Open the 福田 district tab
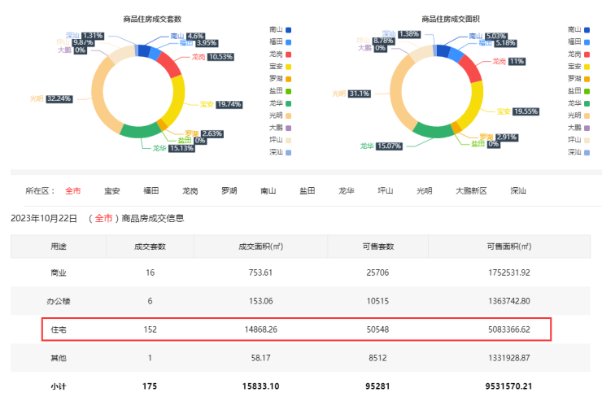Viewport: 602px width, 397px height. 150,190
